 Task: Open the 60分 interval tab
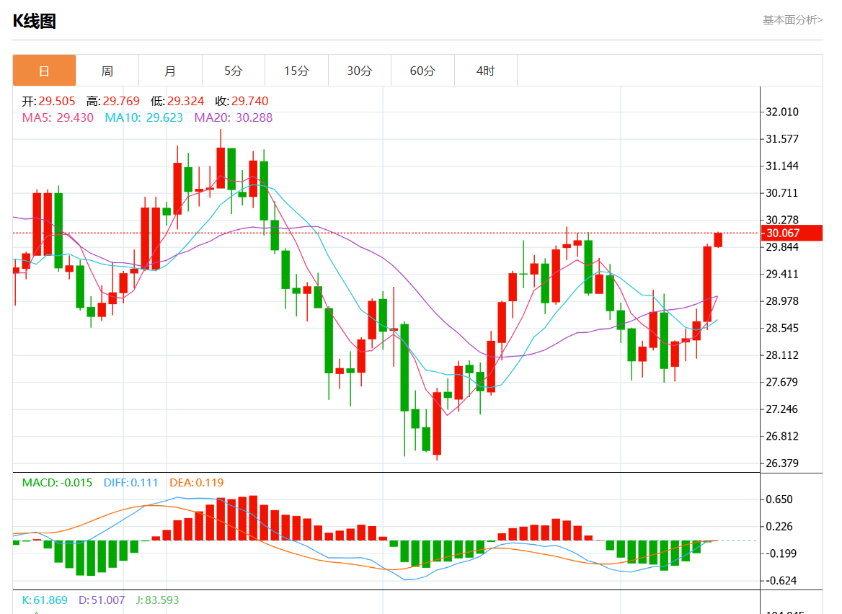tap(422, 71)
